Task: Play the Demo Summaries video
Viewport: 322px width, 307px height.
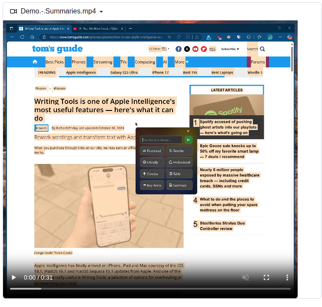Action: [14, 277]
